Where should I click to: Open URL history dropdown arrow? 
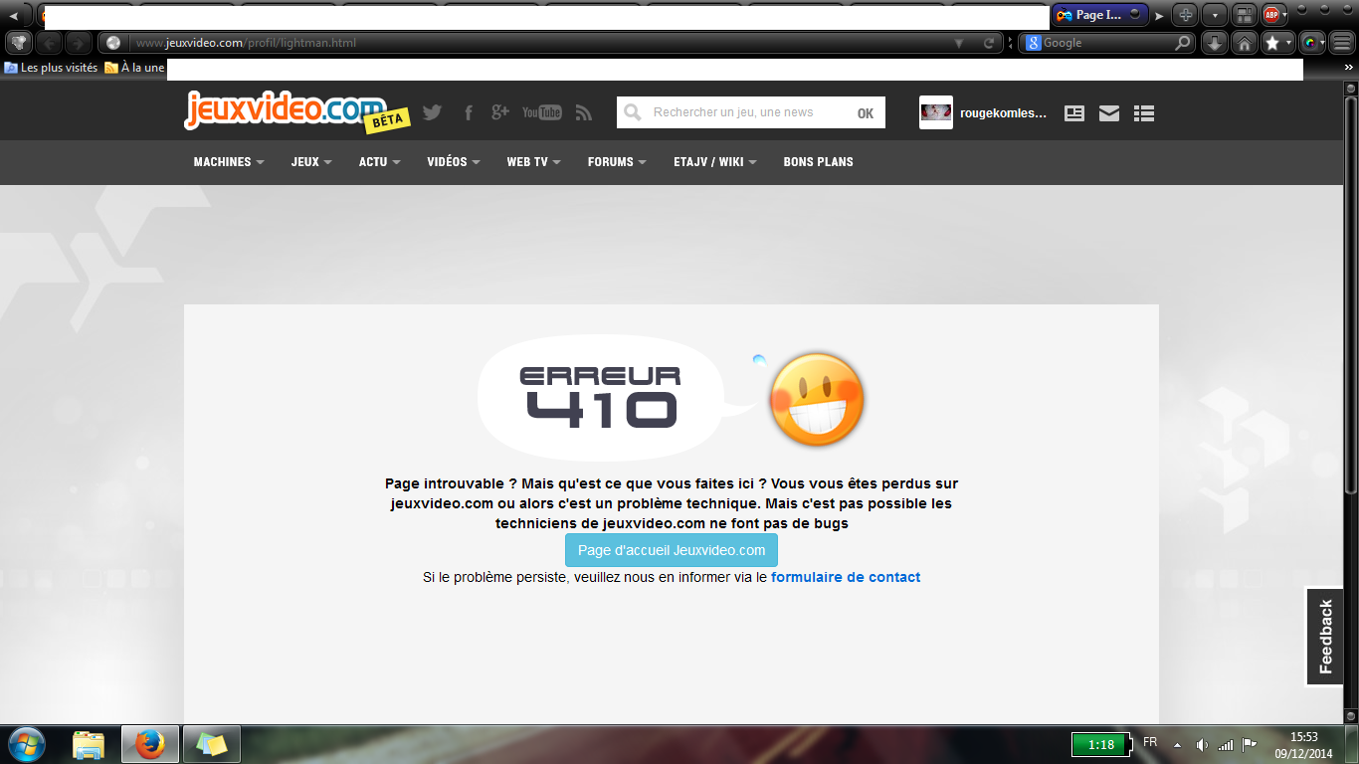pos(959,43)
